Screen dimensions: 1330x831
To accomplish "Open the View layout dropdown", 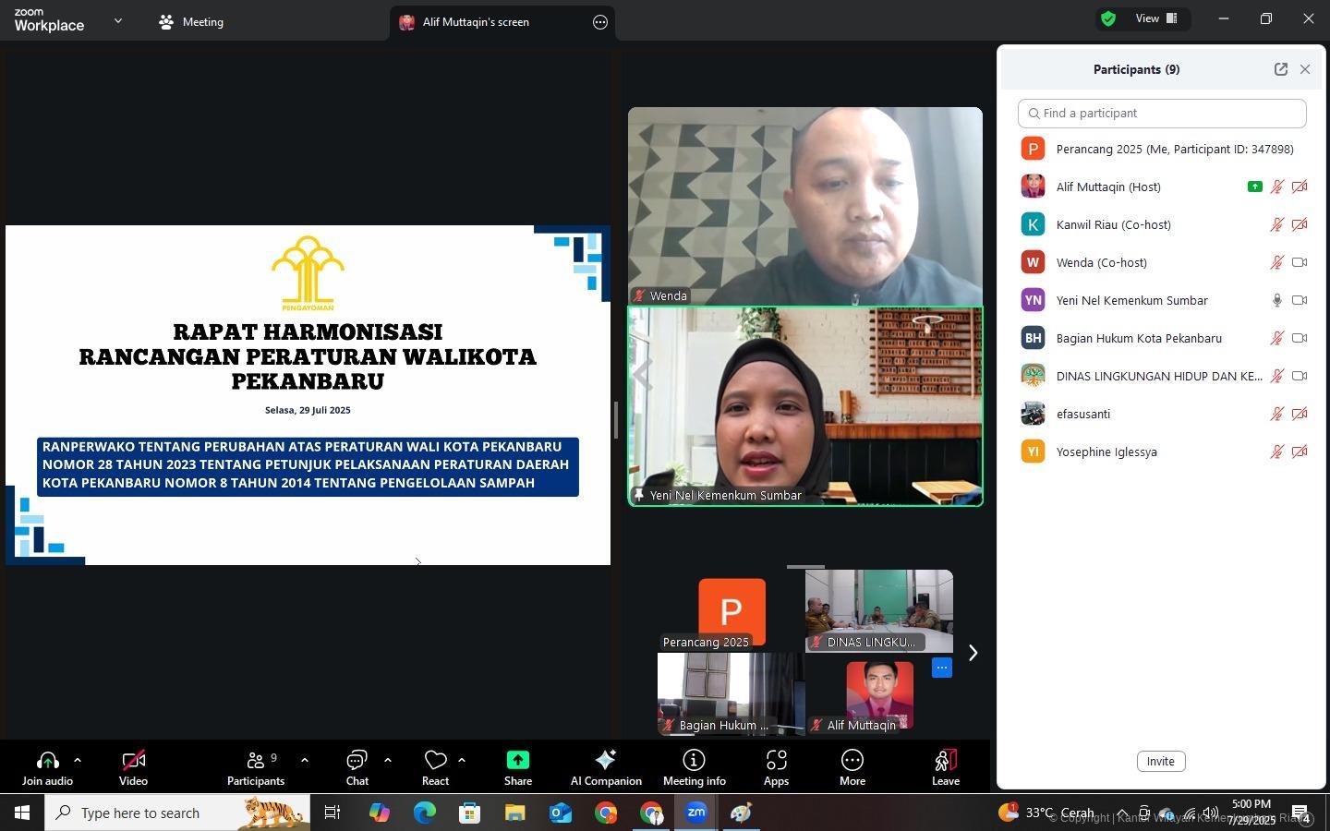I will click(x=1156, y=18).
